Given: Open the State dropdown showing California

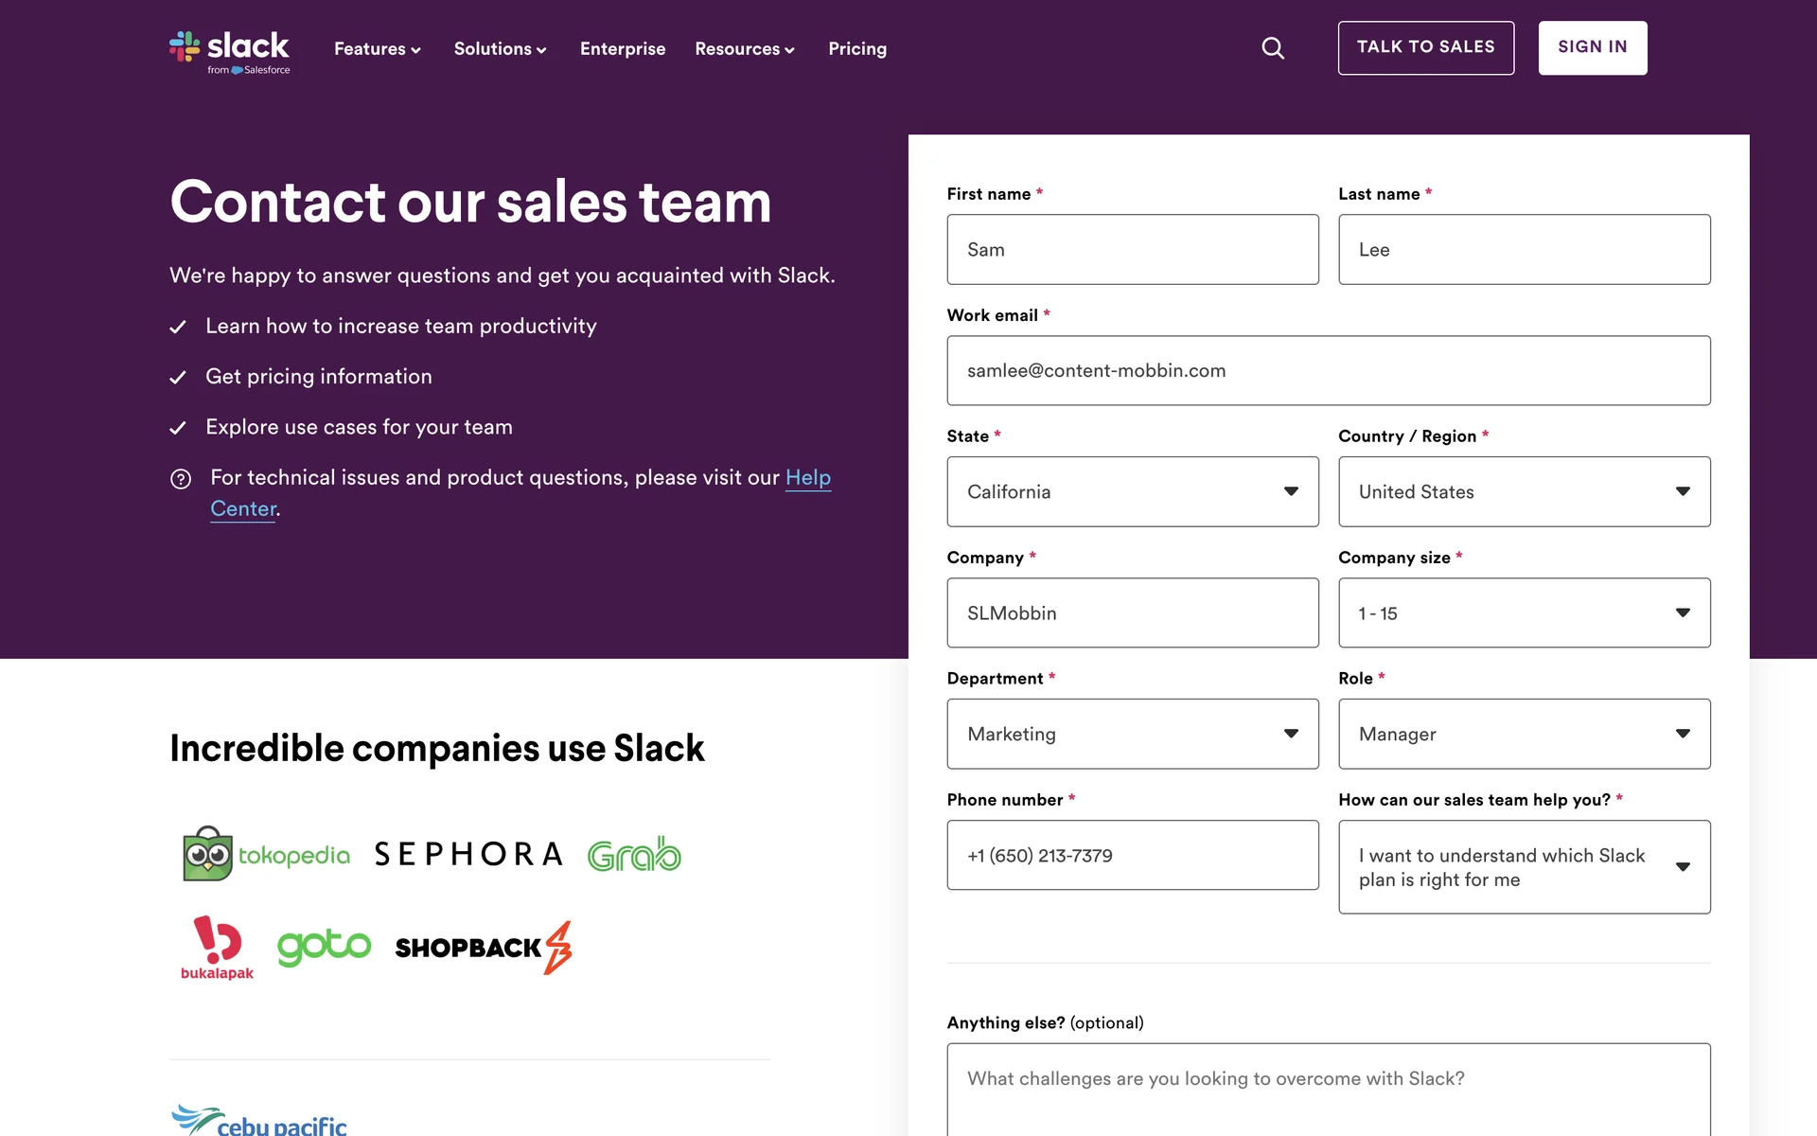Looking at the screenshot, I should pos(1132,491).
